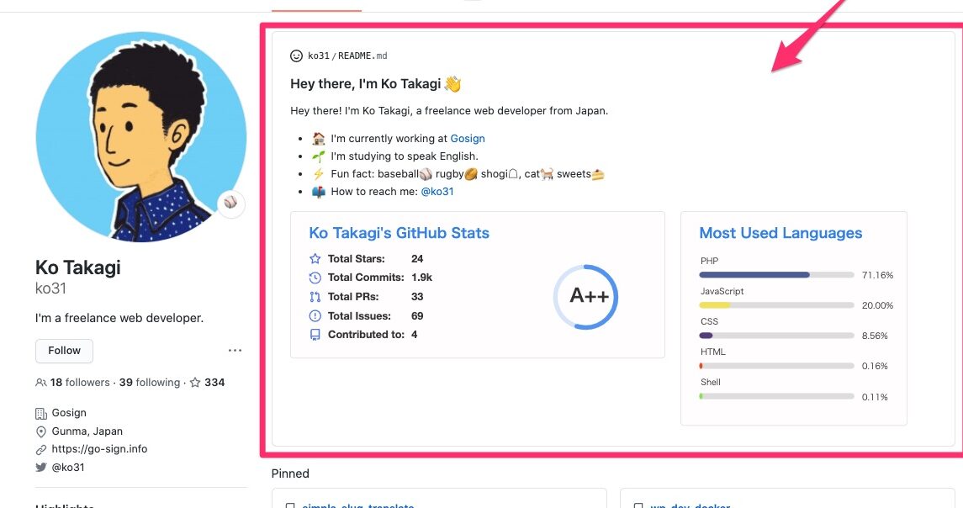
Task: Click the smiley icon before ko31 / README.md
Action: click(x=296, y=56)
